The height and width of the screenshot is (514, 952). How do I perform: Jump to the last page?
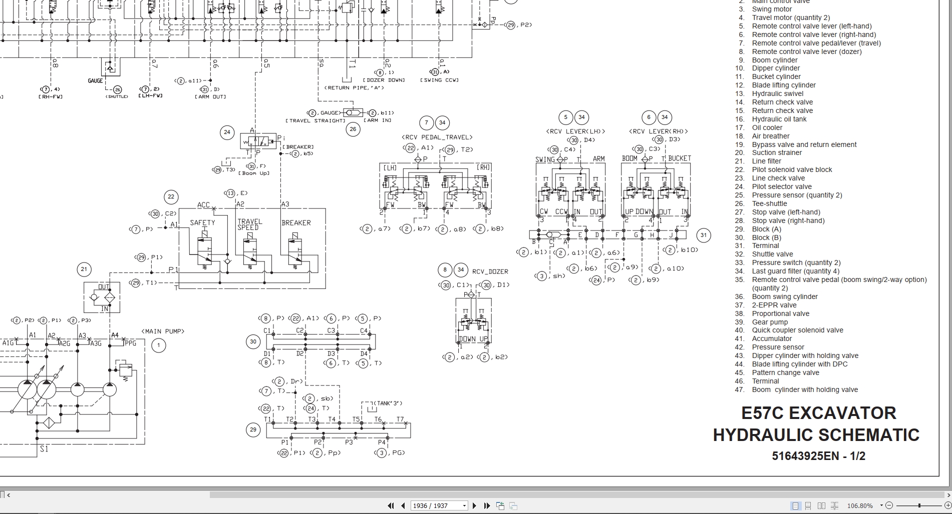coord(487,505)
